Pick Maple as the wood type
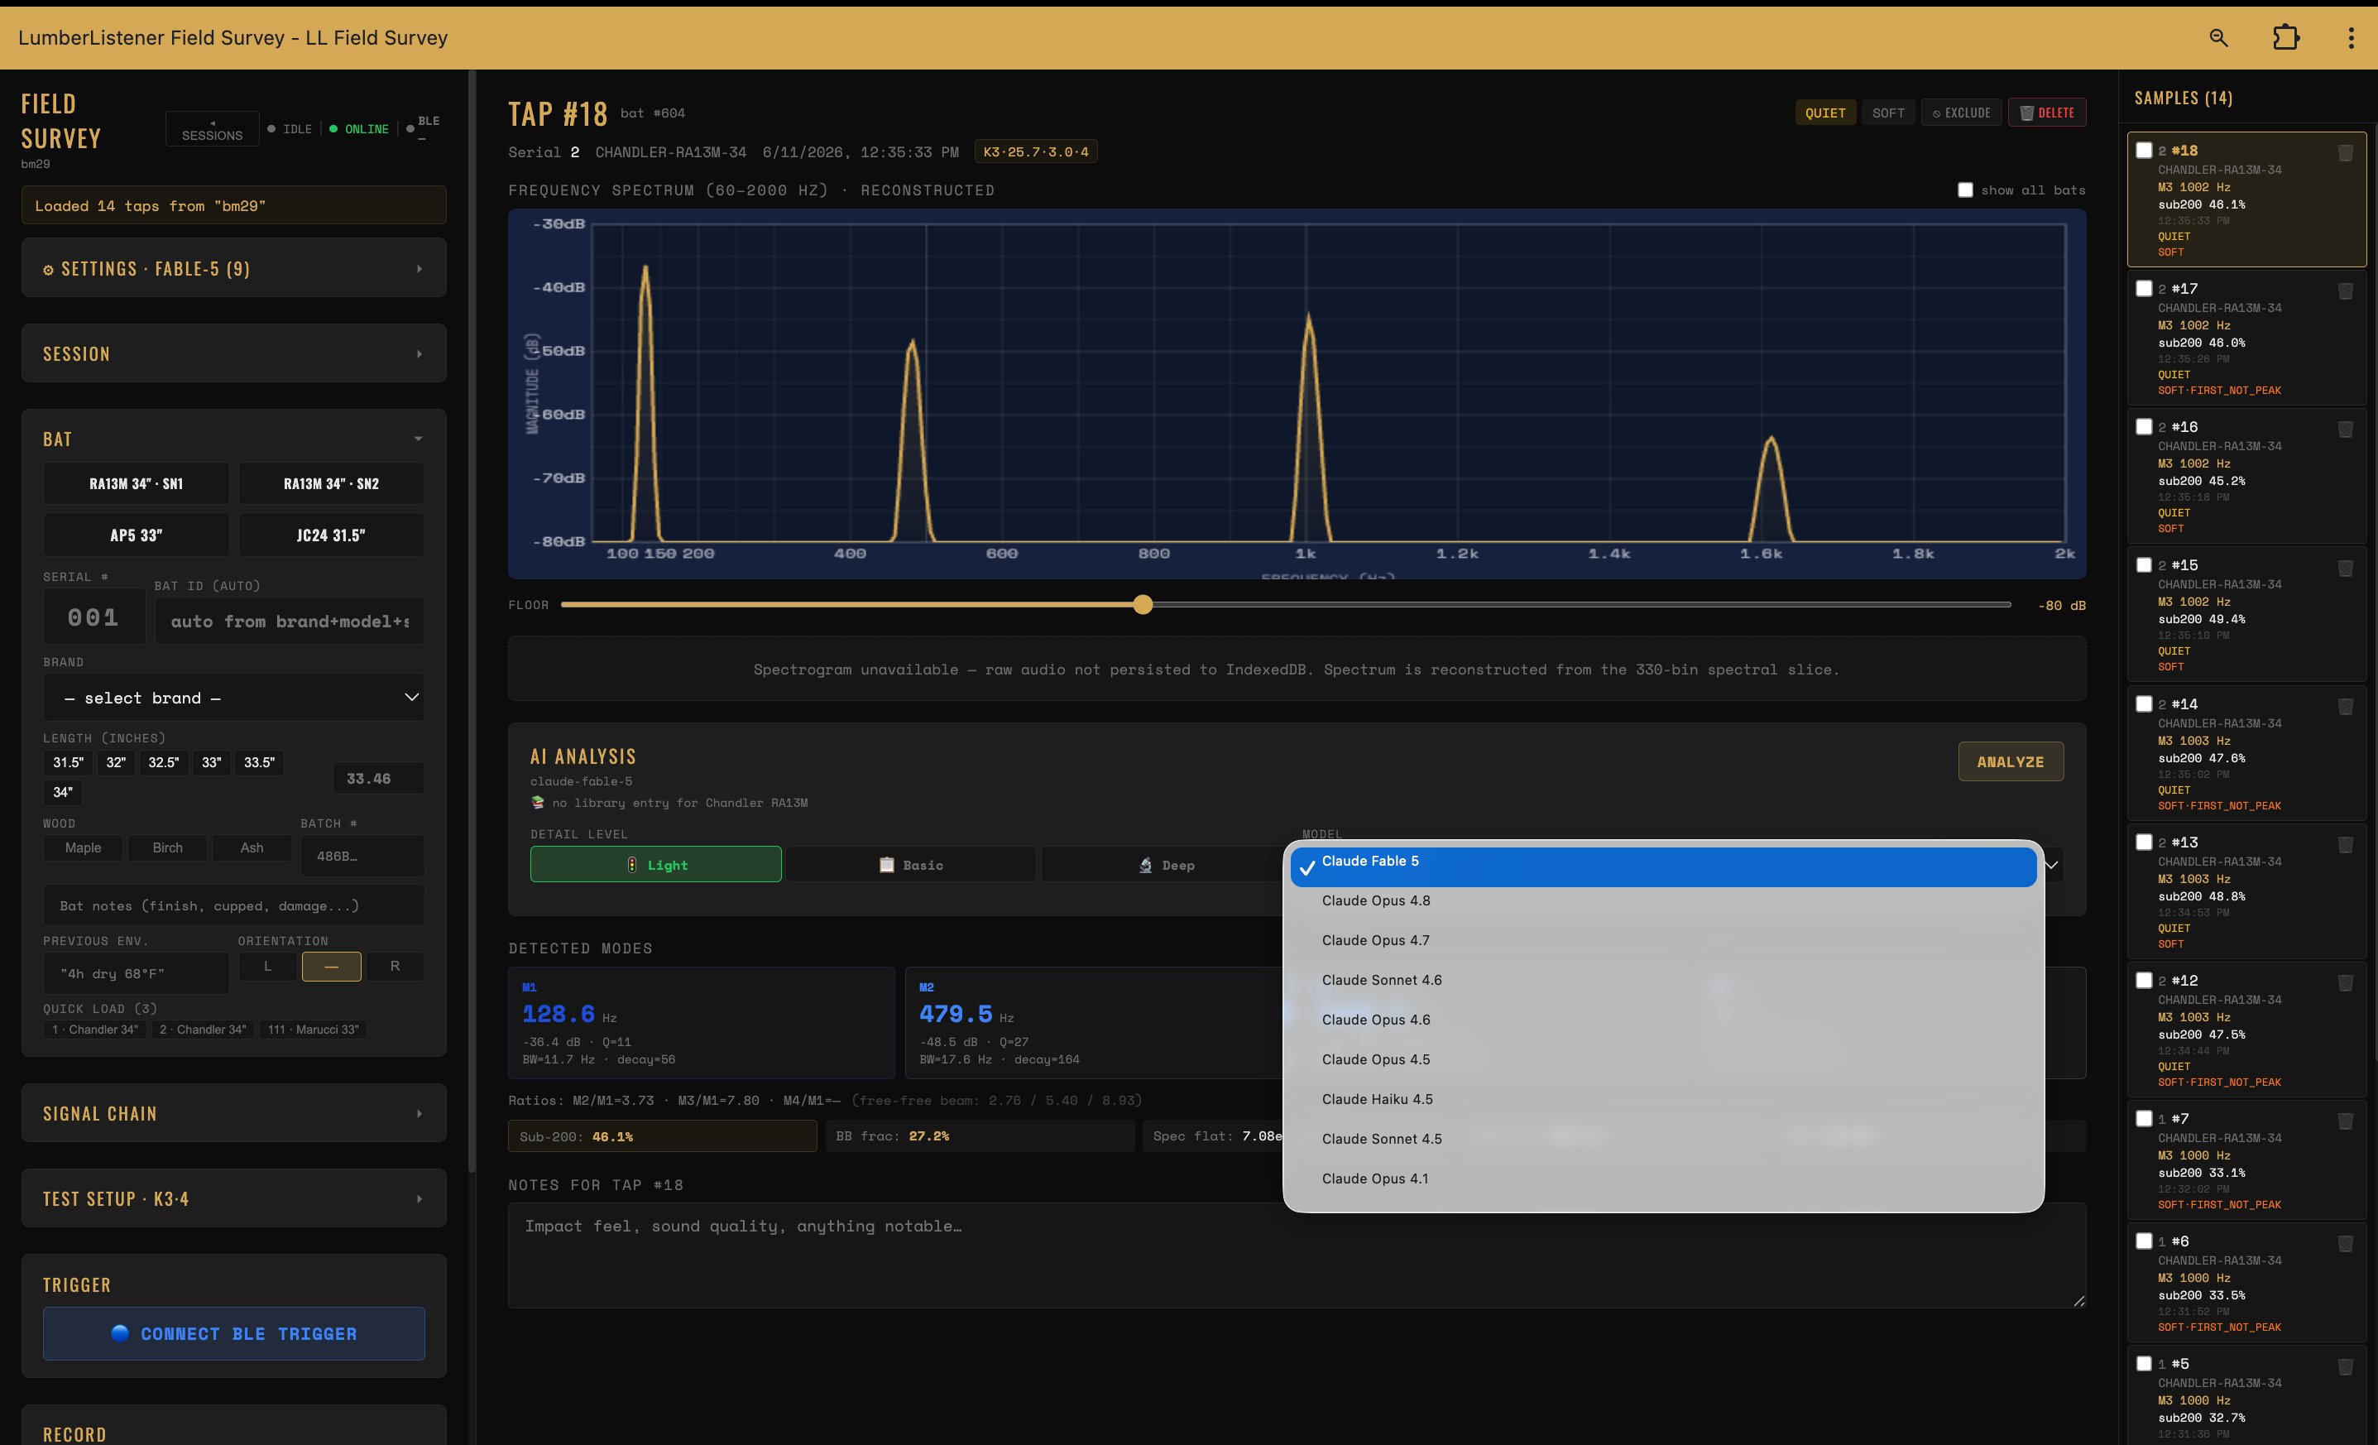The width and height of the screenshot is (2378, 1445). [x=83, y=847]
